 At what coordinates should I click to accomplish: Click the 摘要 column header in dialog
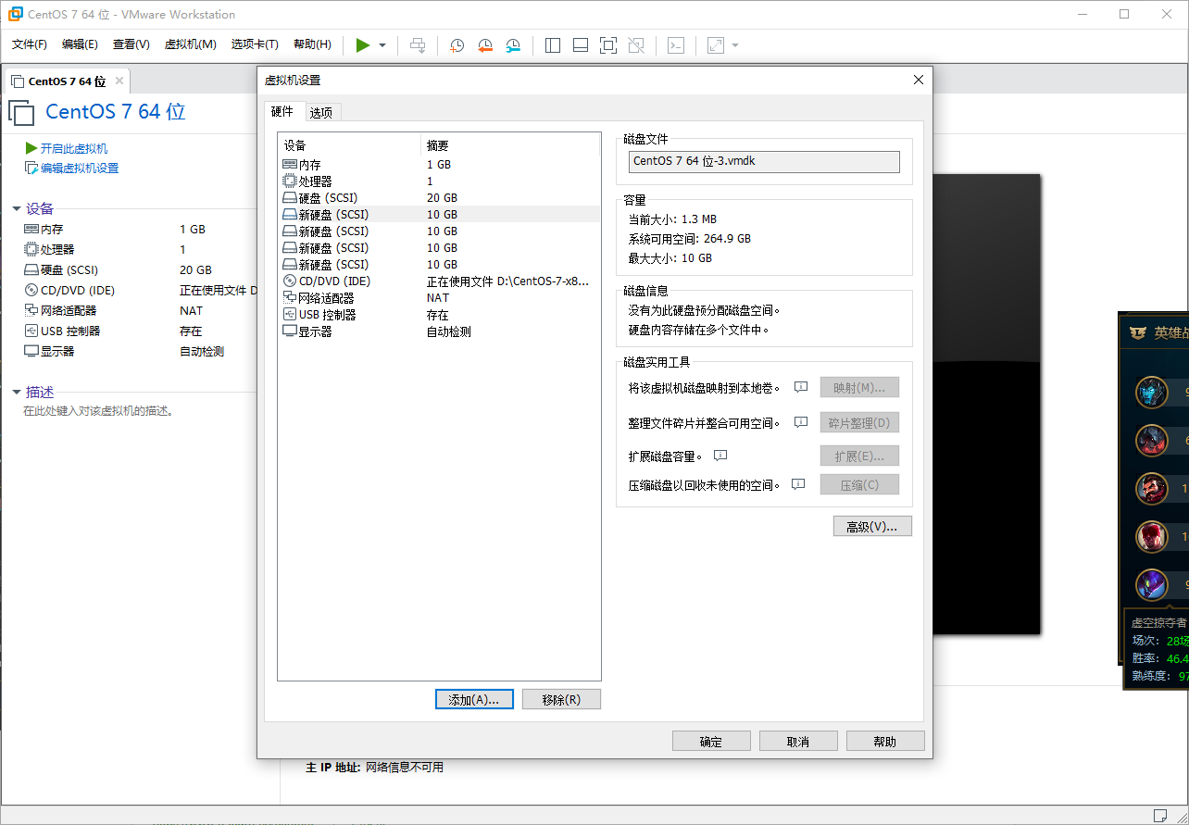pos(511,145)
